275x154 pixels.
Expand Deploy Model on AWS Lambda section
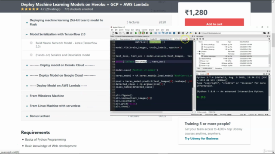tap(27, 86)
